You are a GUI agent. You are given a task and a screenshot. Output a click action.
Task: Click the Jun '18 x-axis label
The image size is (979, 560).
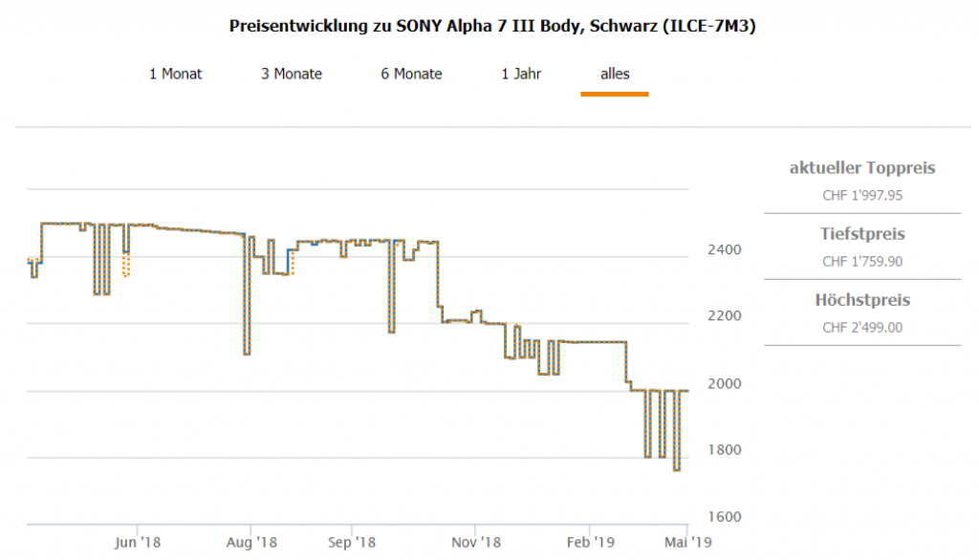[x=138, y=542]
